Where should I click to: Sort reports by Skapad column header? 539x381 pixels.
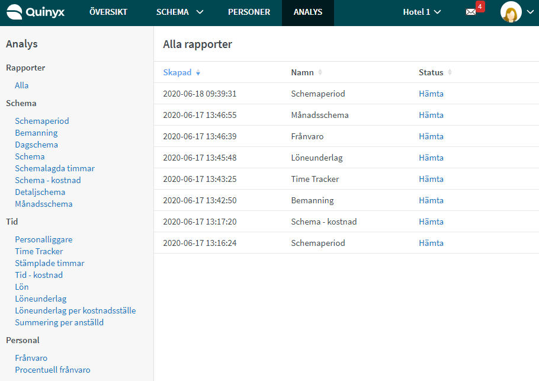(177, 72)
